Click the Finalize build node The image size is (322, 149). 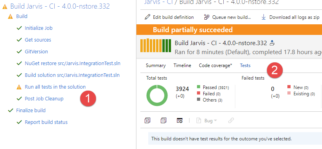pos(31,110)
